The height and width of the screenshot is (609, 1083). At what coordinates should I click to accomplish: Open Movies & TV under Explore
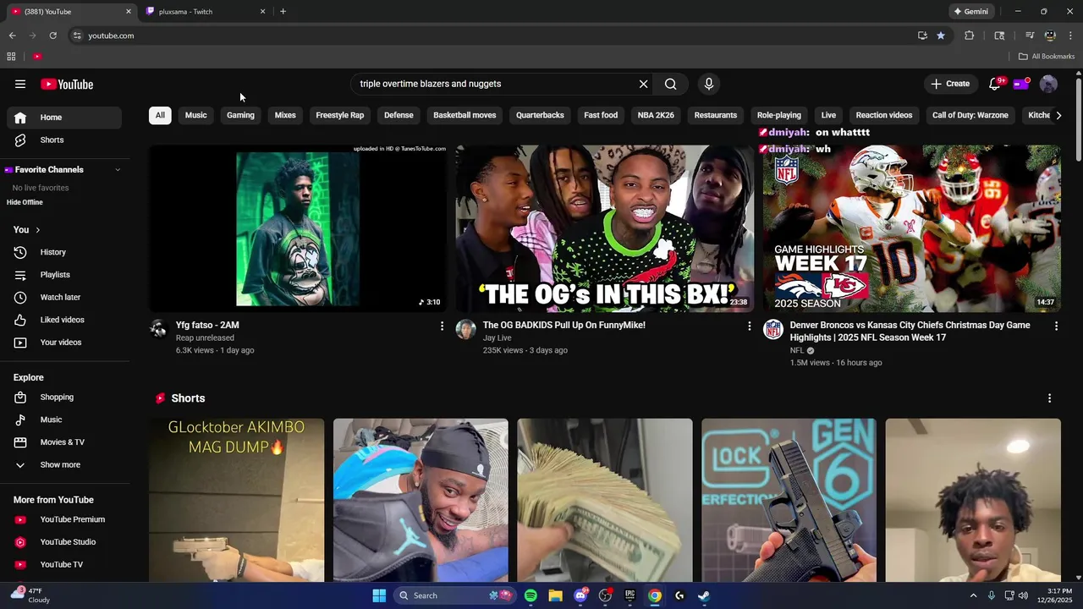click(x=64, y=442)
